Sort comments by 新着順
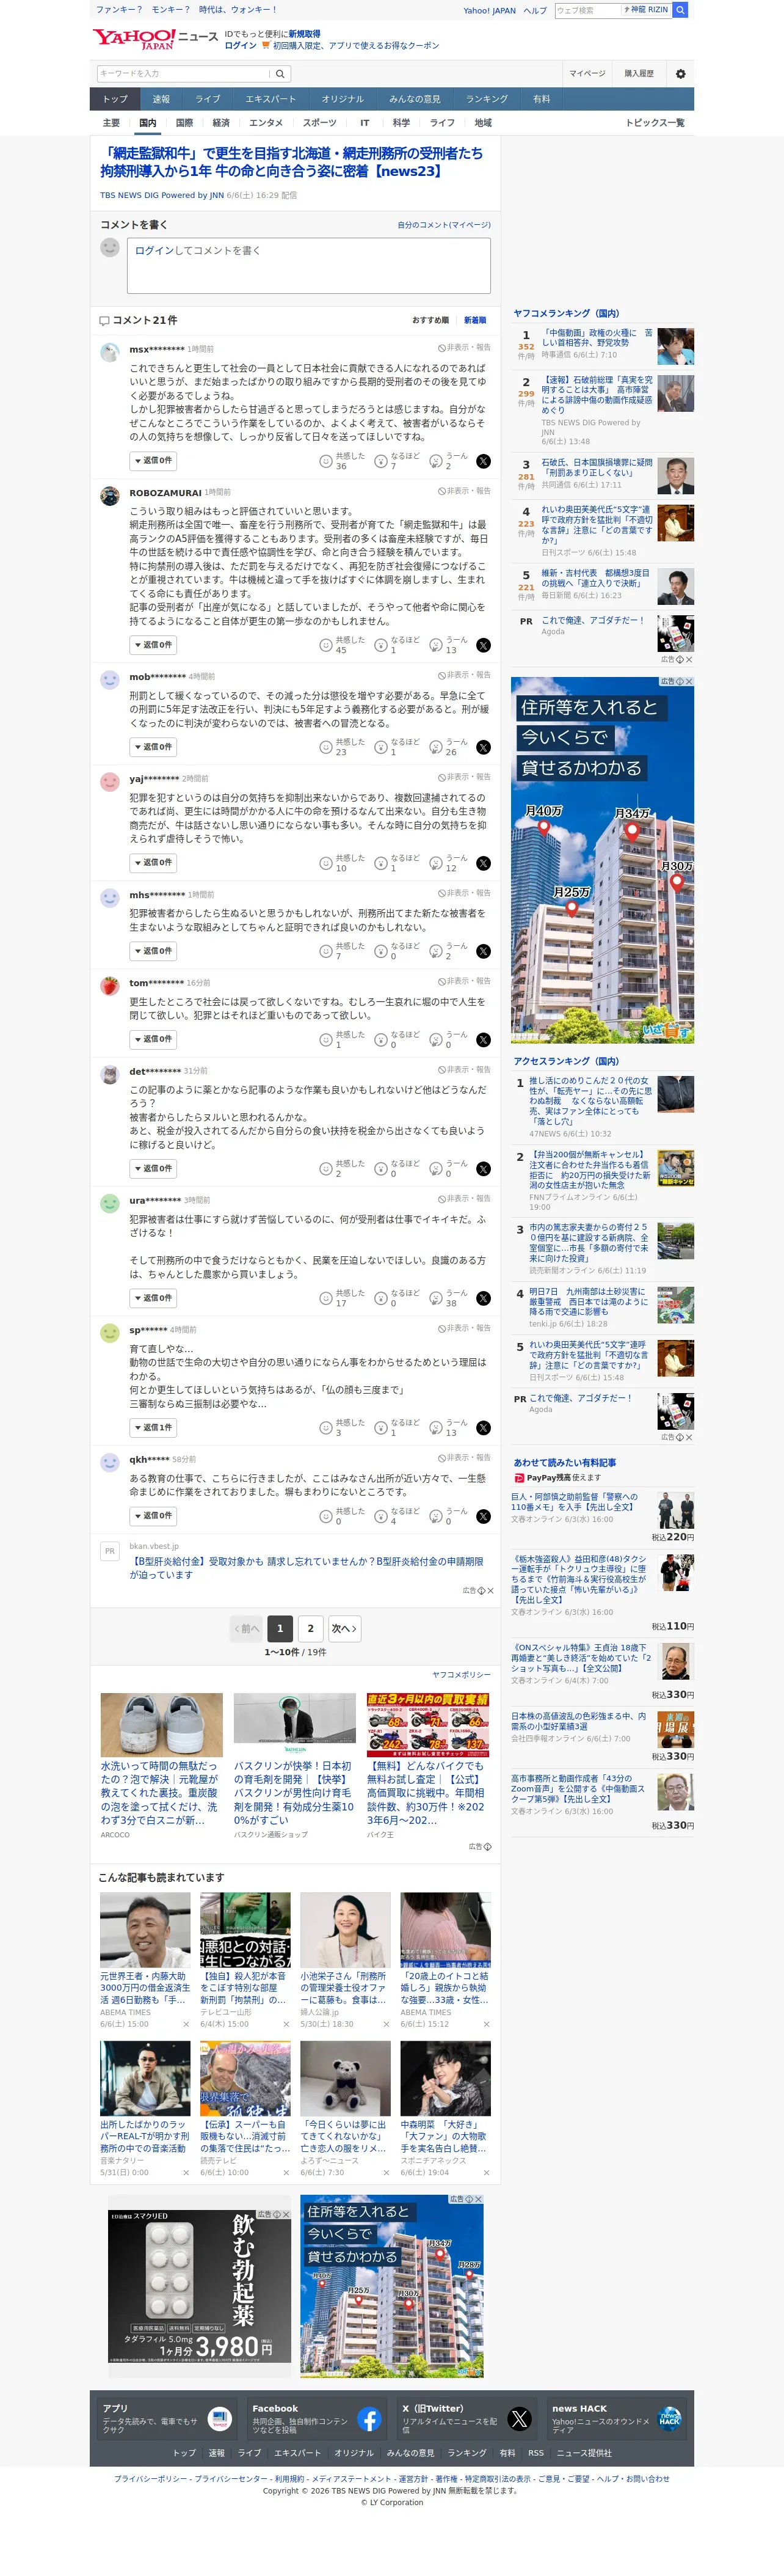This screenshot has height=2576, width=784. (x=474, y=320)
